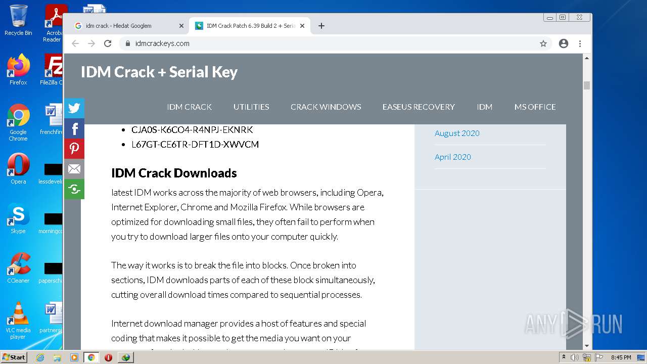Share page via Twitter sidebar icon
The height and width of the screenshot is (364, 647).
pos(74,108)
